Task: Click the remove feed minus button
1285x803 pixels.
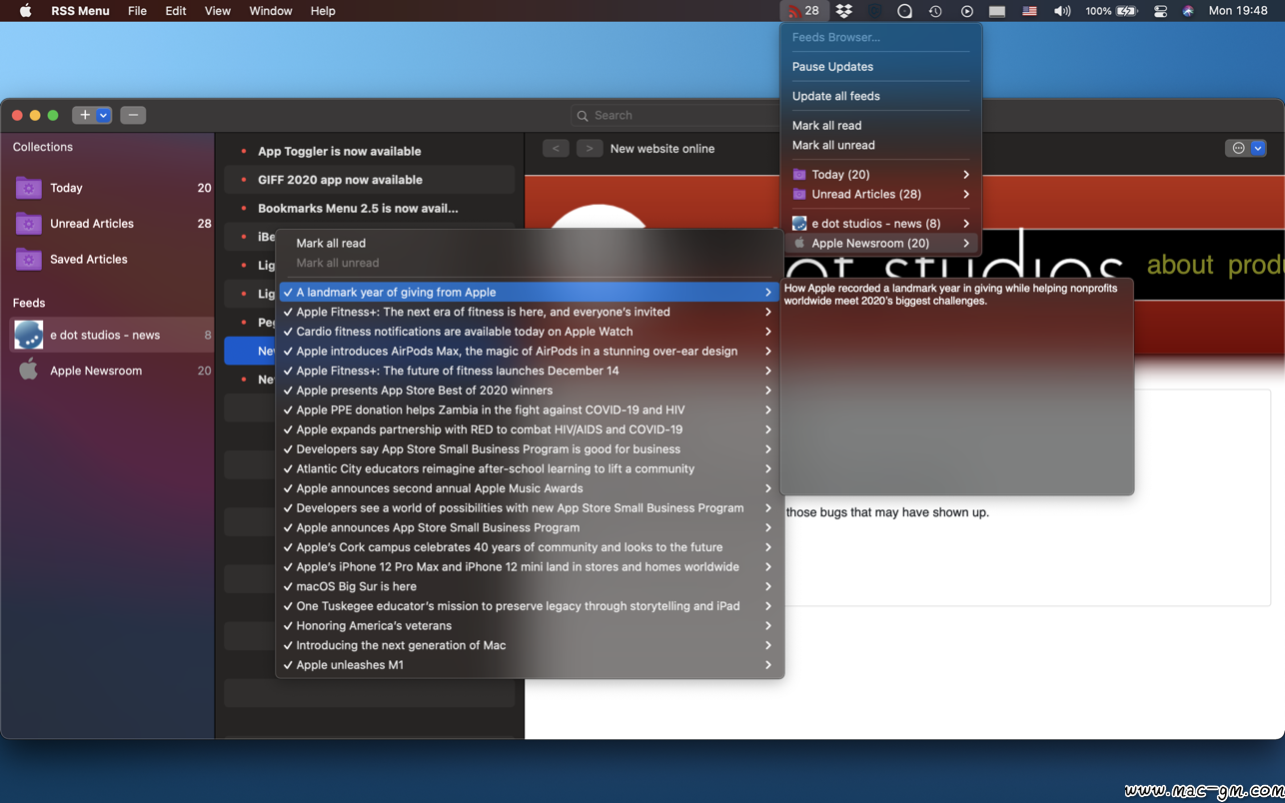Action: point(133,115)
